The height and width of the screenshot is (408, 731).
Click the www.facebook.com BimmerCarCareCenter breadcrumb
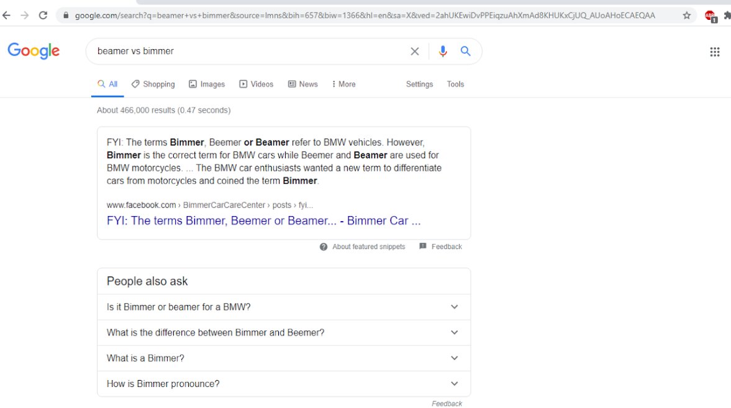(210, 205)
